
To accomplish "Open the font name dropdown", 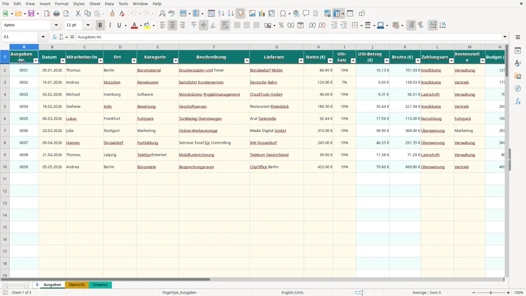I will click(56, 25).
